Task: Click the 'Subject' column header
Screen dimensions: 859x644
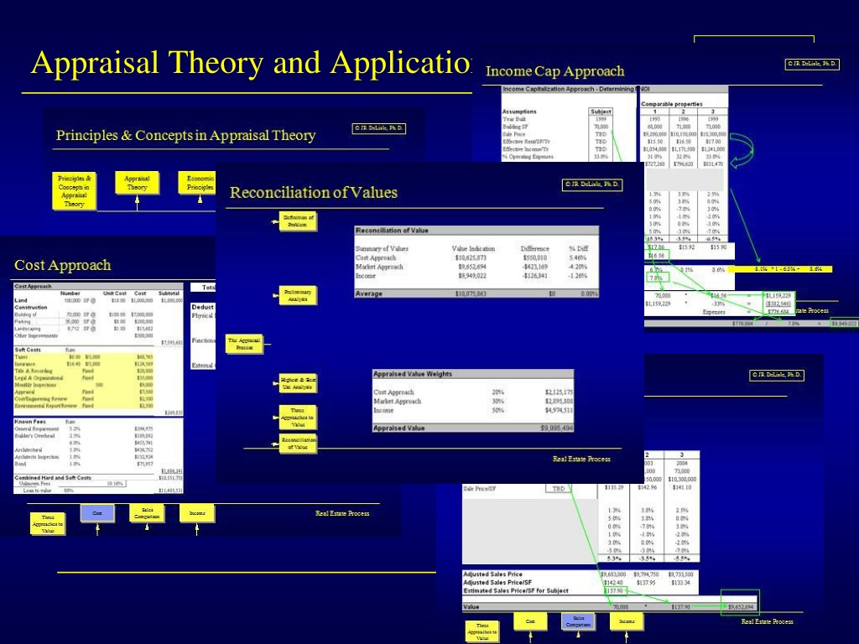Action: (x=601, y=112)
